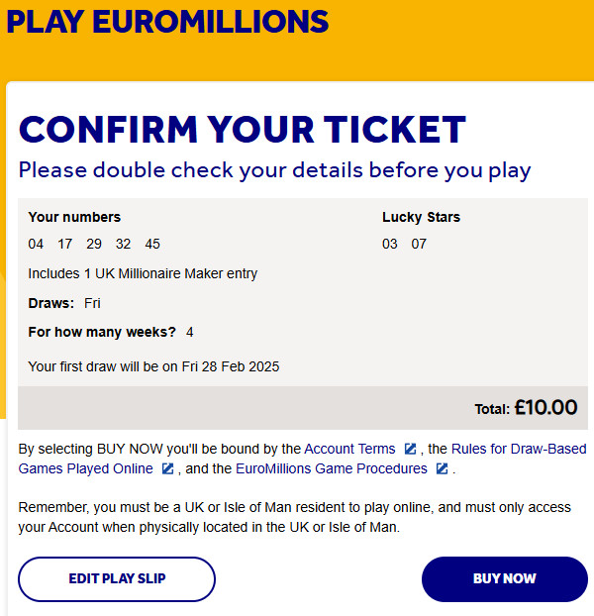Click the UK Millionaire Maker entry text
This screenshot has height=616, width=594.
(x=143, y=273)
